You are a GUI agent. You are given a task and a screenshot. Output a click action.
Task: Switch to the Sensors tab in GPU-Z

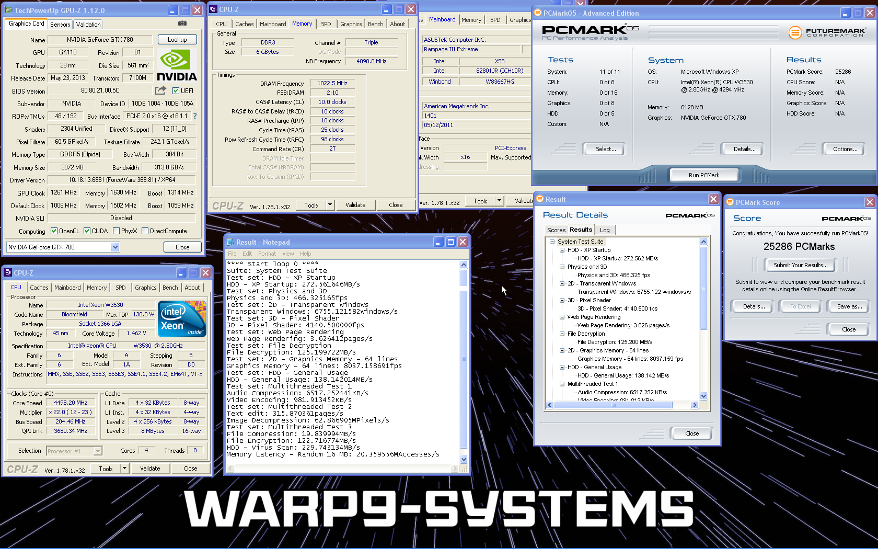pyautogui.click(x=60, y=25)
